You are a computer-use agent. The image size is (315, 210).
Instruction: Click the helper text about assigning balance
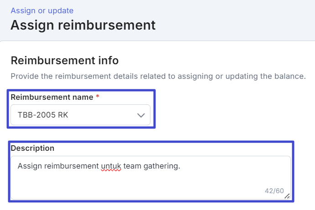pyautogui.click(x=158, y=76)
